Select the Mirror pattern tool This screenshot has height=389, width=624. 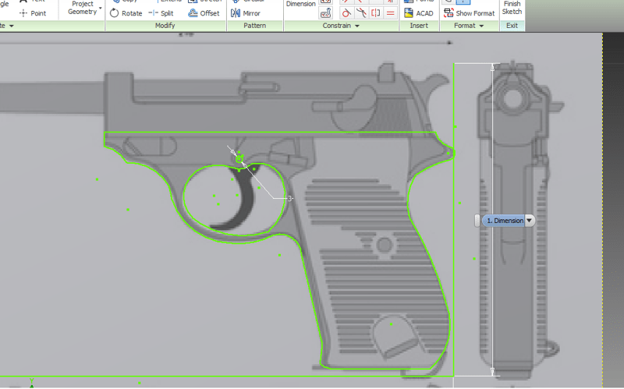[x=246, y=13]
